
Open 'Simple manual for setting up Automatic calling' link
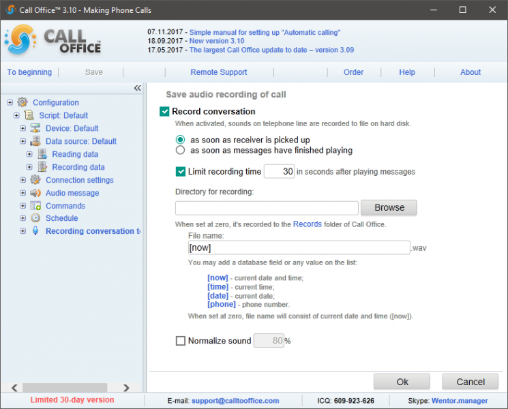[x=265, y=33]
